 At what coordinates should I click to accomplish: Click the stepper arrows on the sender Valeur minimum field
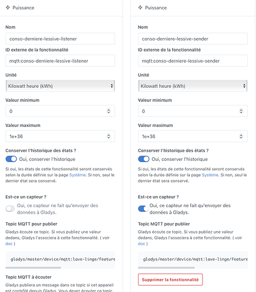(241, 111)
